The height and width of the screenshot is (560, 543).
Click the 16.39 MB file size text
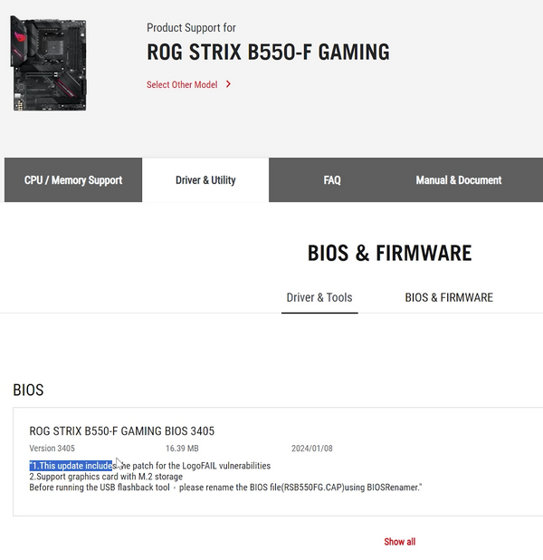tap(182, 449)
